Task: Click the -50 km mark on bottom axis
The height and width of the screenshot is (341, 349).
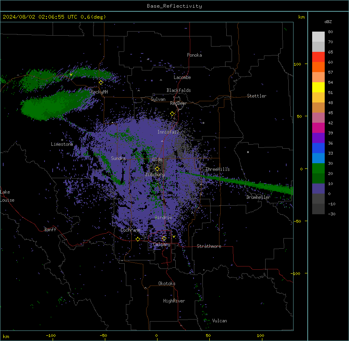Action: point(103,335)
